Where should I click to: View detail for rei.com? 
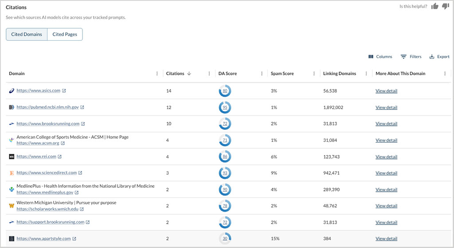tap(386, 157)
